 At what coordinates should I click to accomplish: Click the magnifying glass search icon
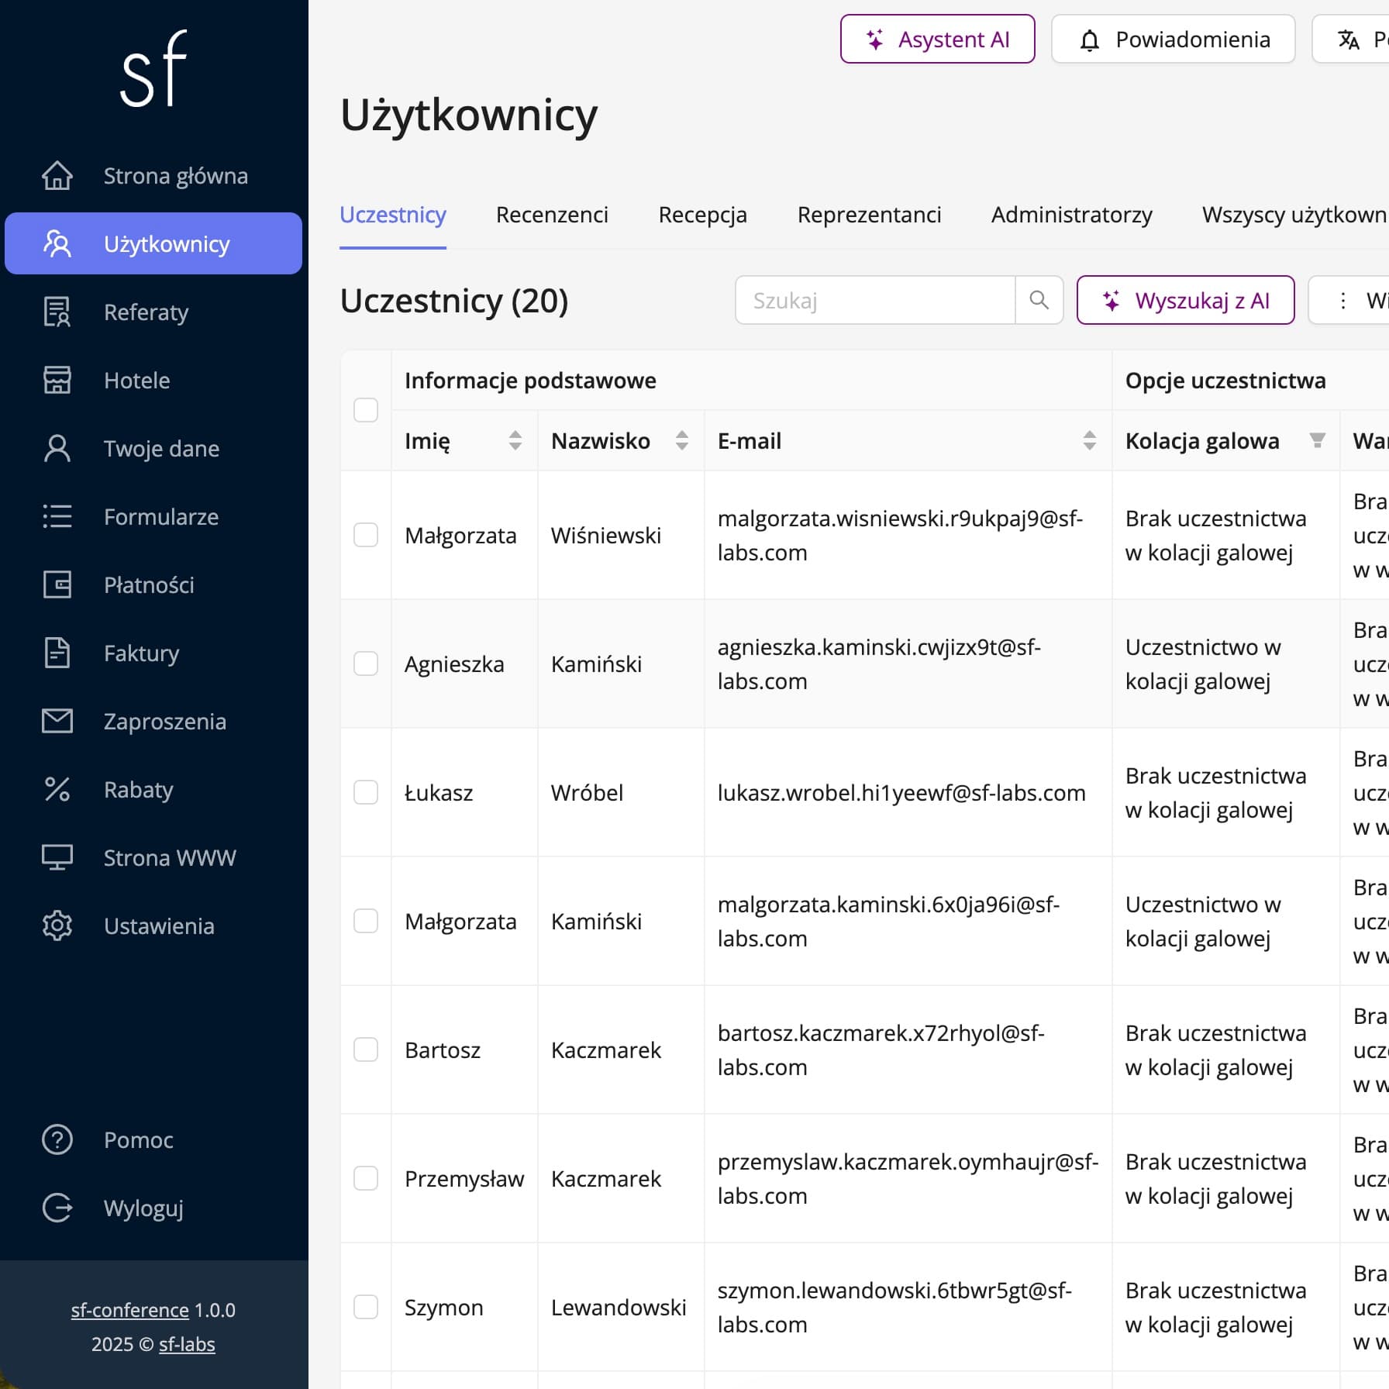1039,300
